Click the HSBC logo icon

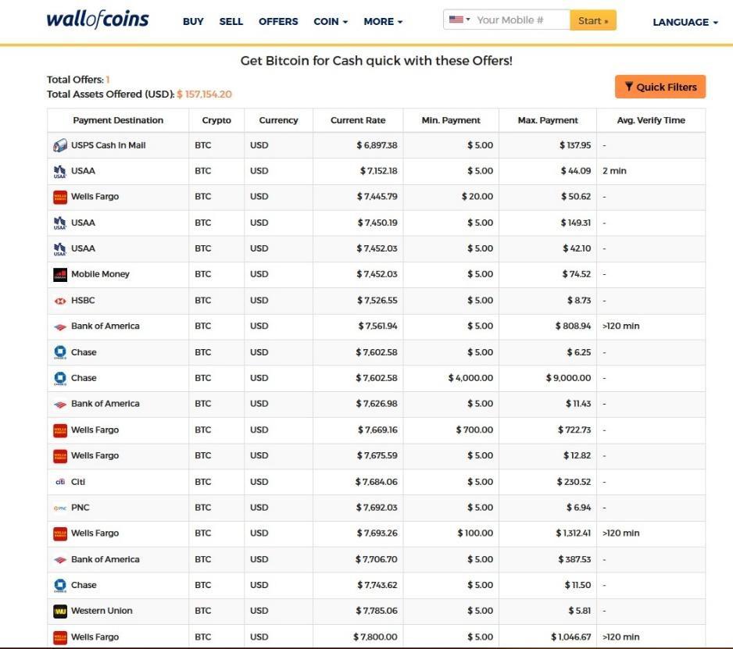pos(60,301)
